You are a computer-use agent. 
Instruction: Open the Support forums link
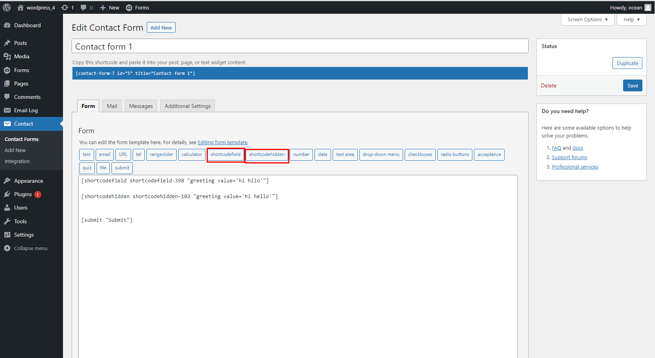pos(569,157)
